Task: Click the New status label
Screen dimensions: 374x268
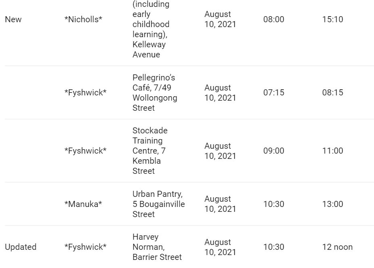Action: pos(13,19)
